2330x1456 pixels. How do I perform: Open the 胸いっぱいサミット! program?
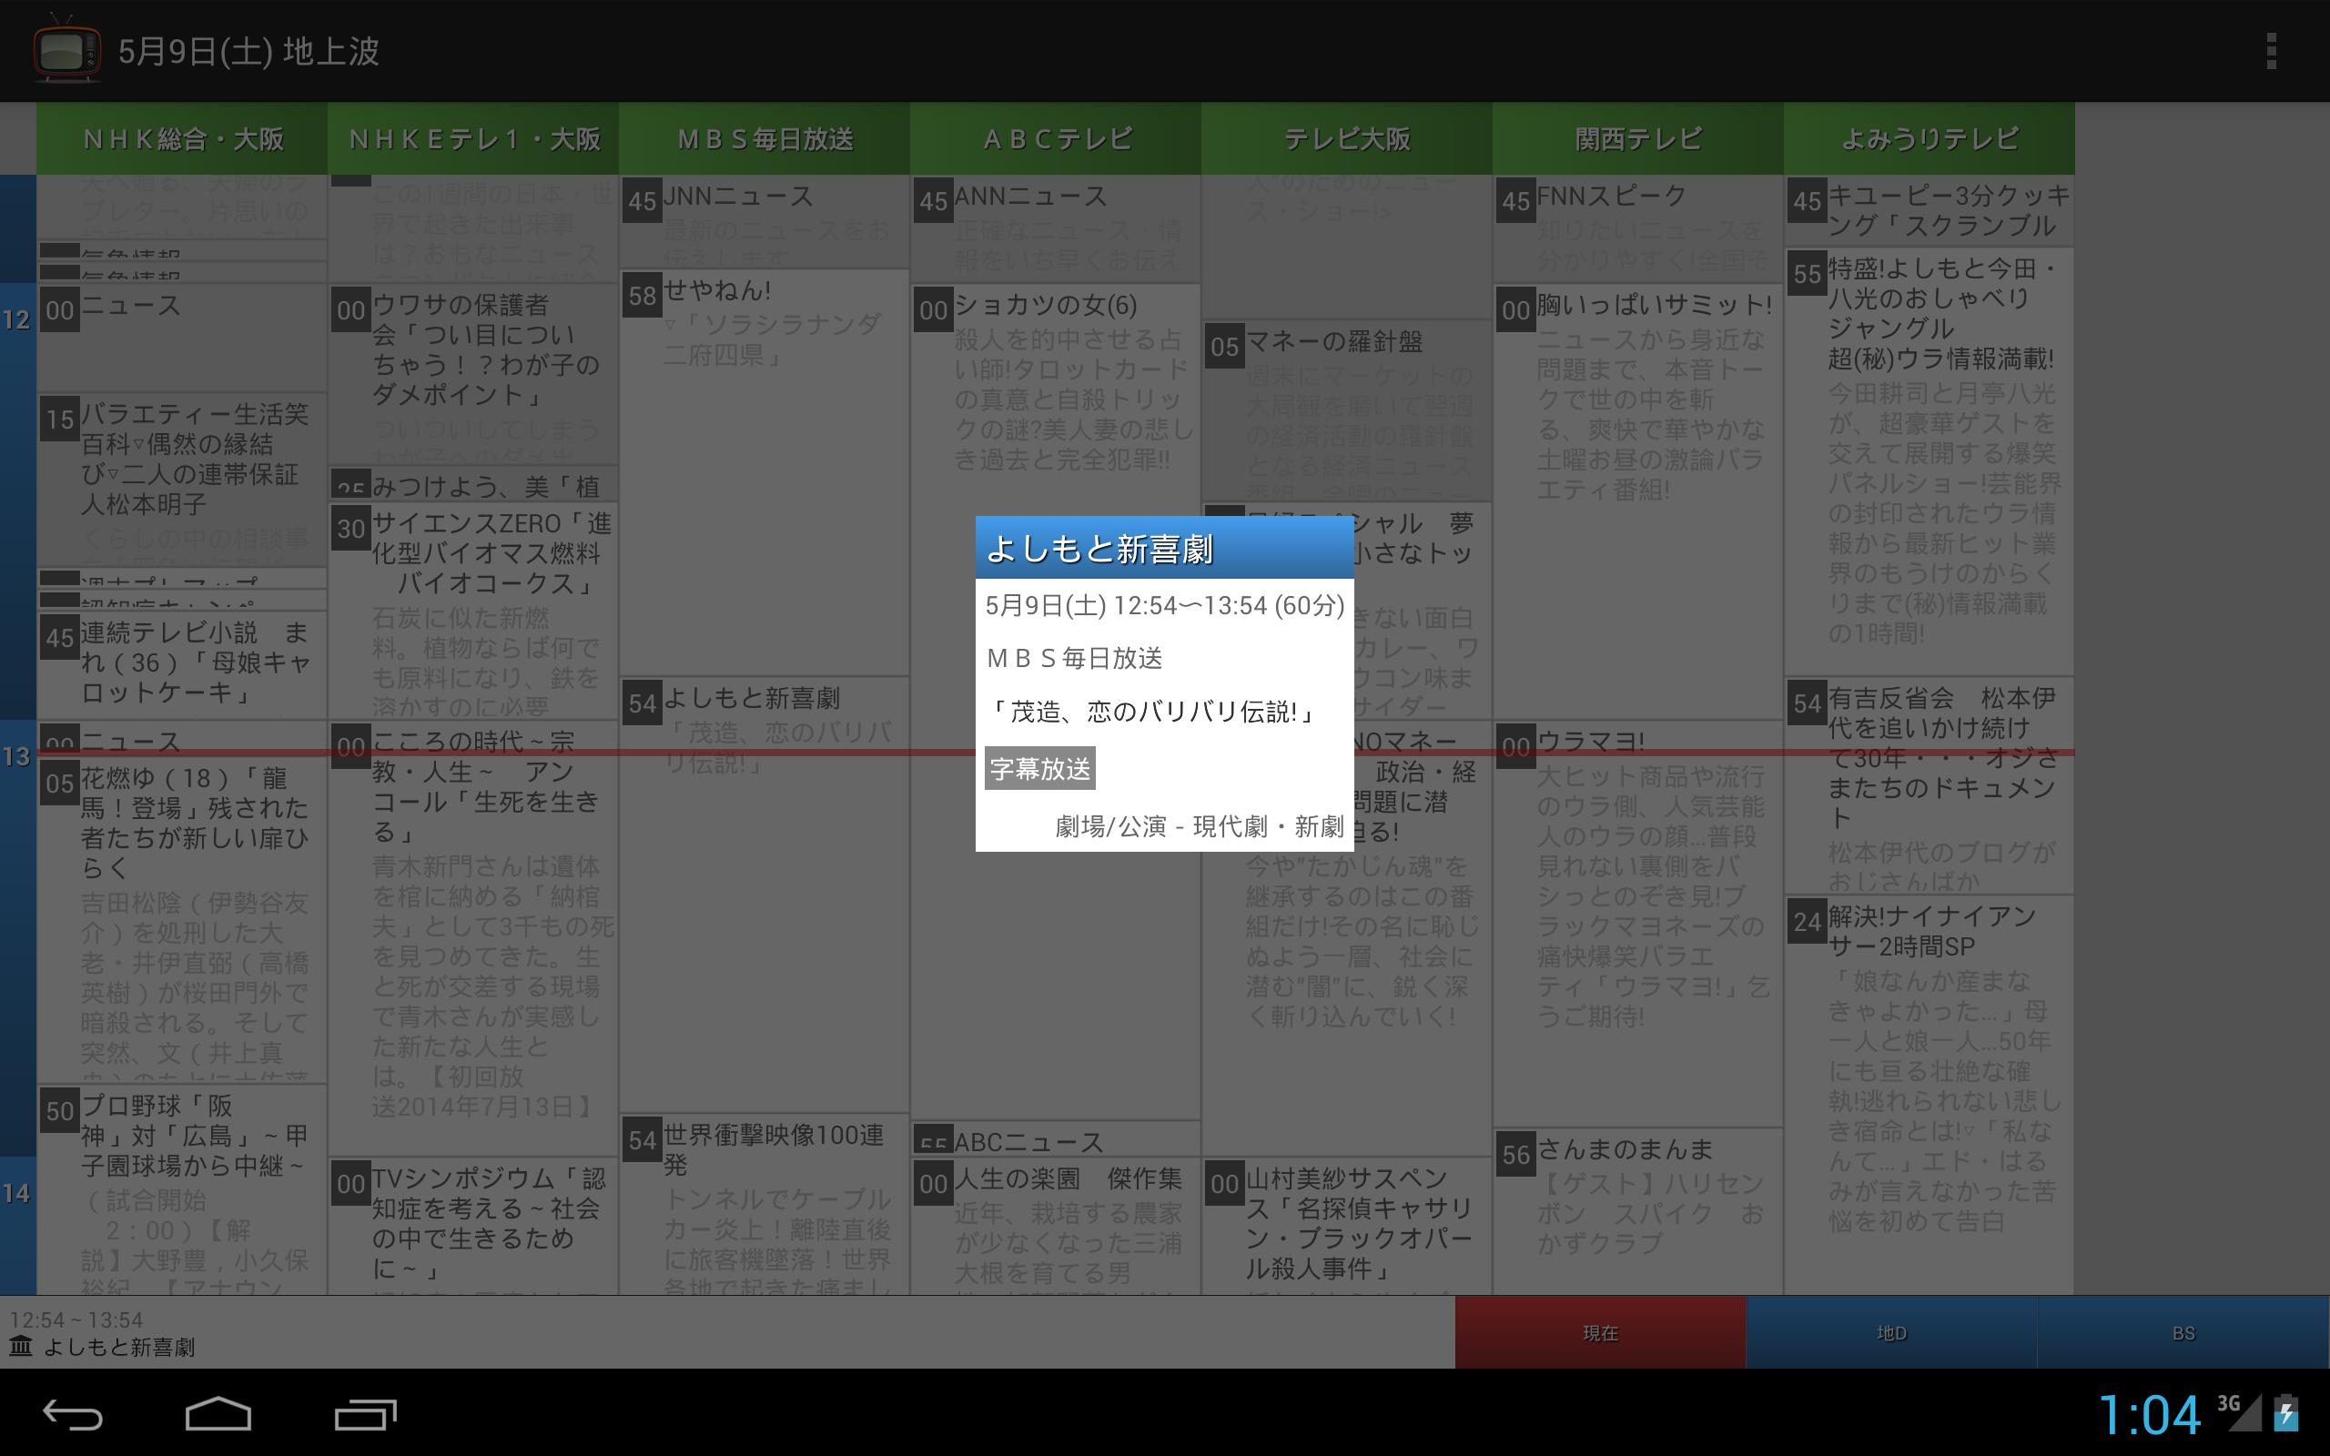coord(1638,500)
